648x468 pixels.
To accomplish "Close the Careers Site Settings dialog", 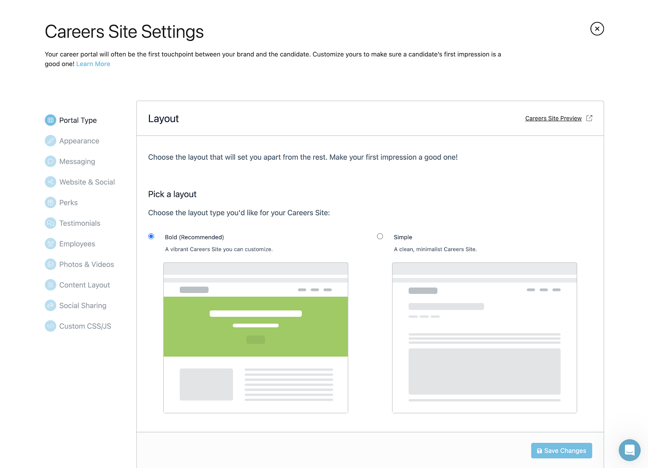I will coord(597,29).
